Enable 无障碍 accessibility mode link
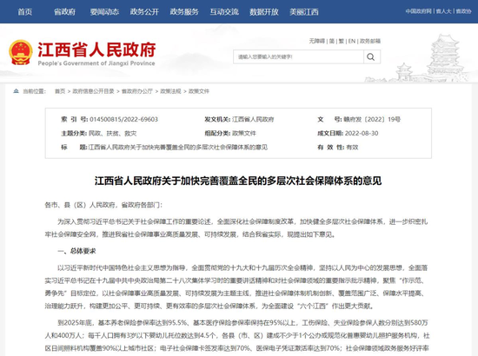Viewport: 478px width, 356px height. [x=317, y=41]
